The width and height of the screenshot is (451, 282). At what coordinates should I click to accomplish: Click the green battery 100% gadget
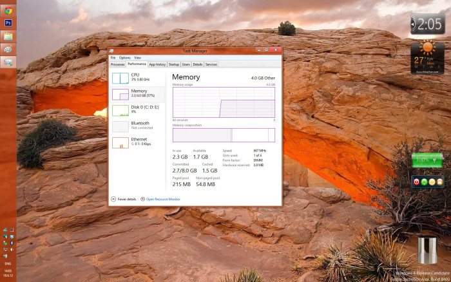coord(427,160)
